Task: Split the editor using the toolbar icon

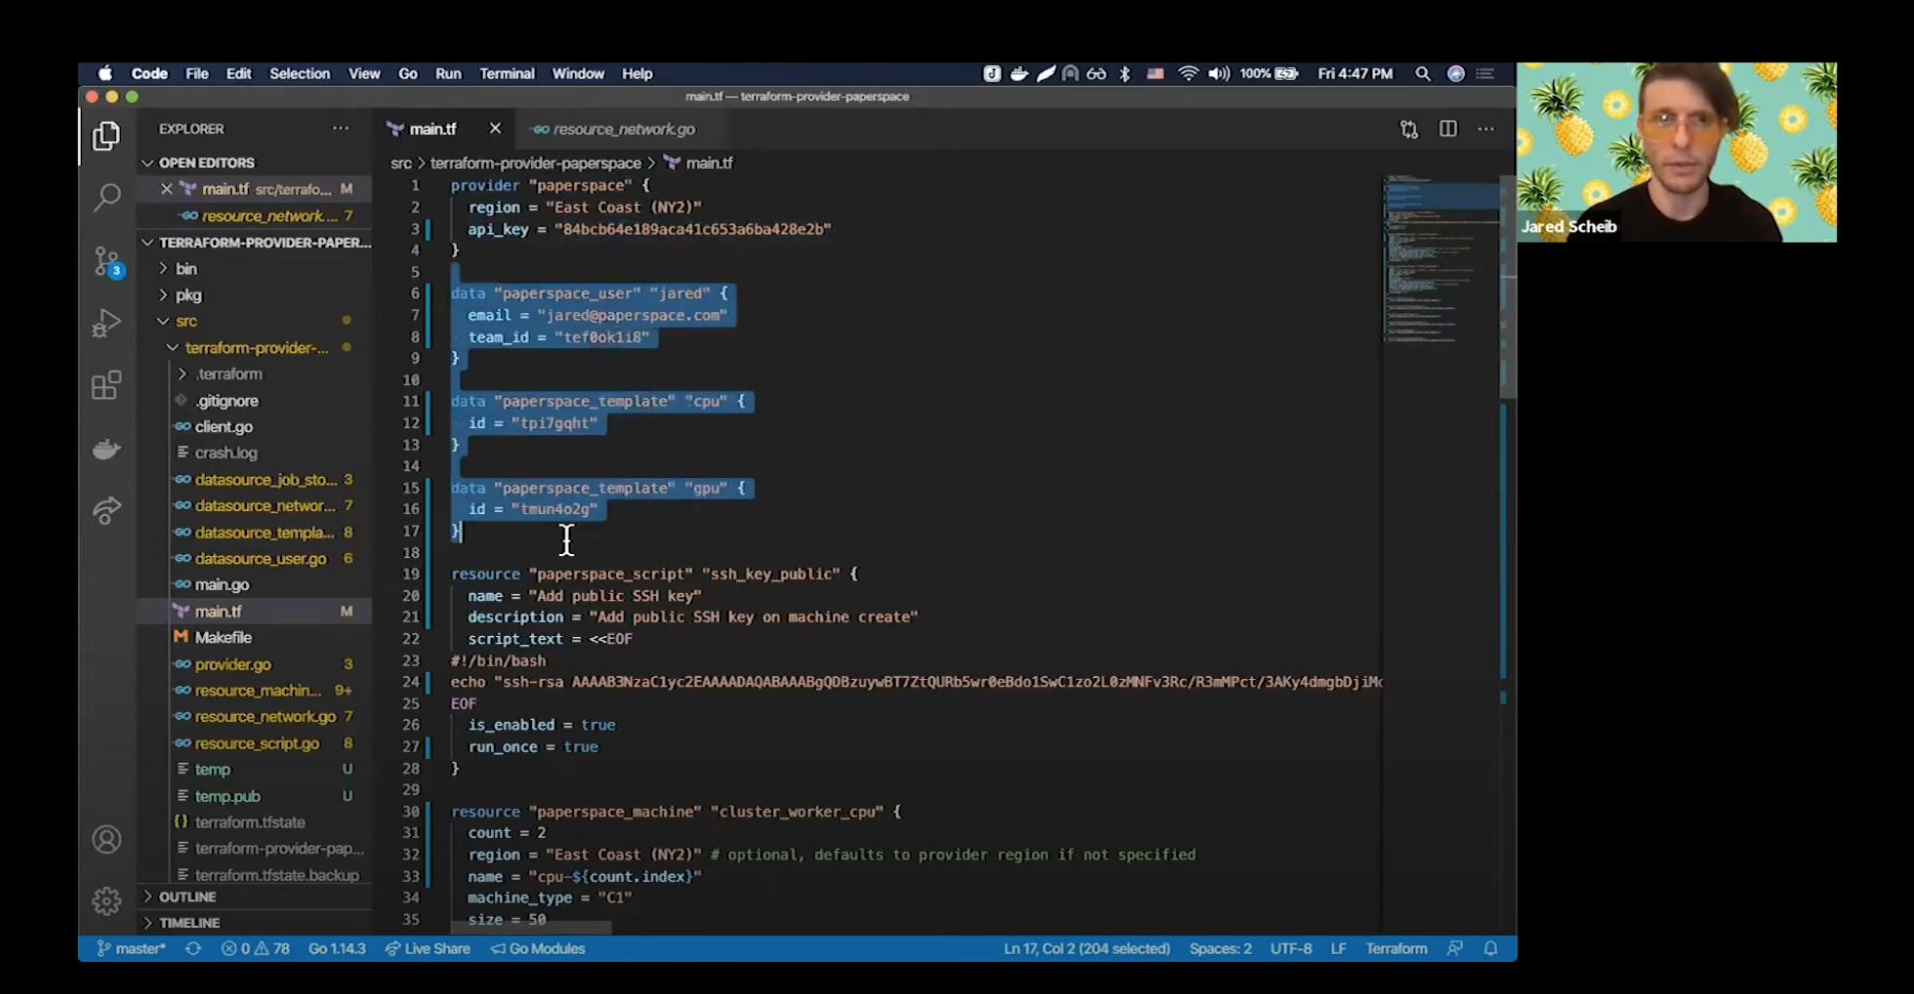Action: pyautogui.click(x=1446, y=128)
